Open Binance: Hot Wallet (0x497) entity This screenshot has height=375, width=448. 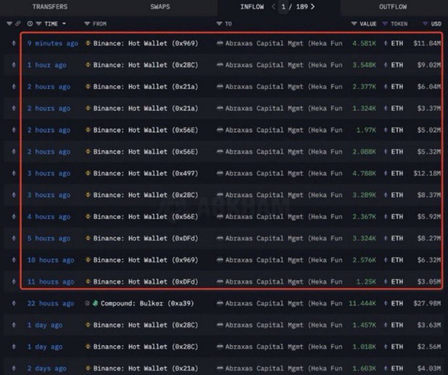coord(146,173)
